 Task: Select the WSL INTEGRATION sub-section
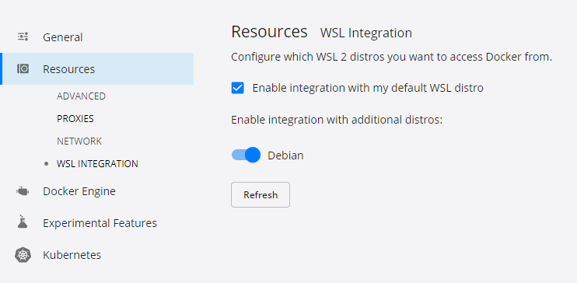click(x=97, y=164)
